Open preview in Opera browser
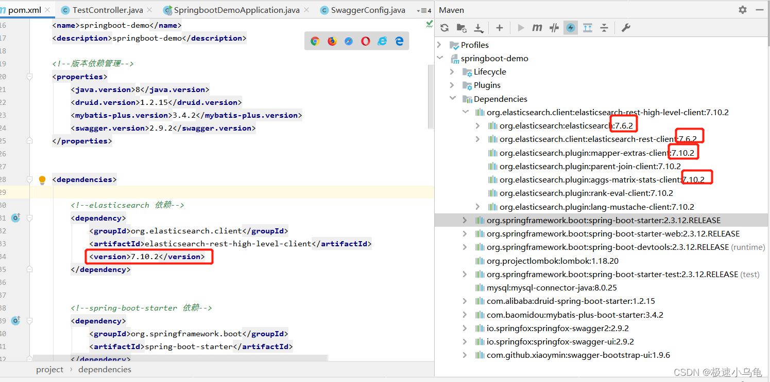Screen dimensions: 770x382 [x=366, y=41]
